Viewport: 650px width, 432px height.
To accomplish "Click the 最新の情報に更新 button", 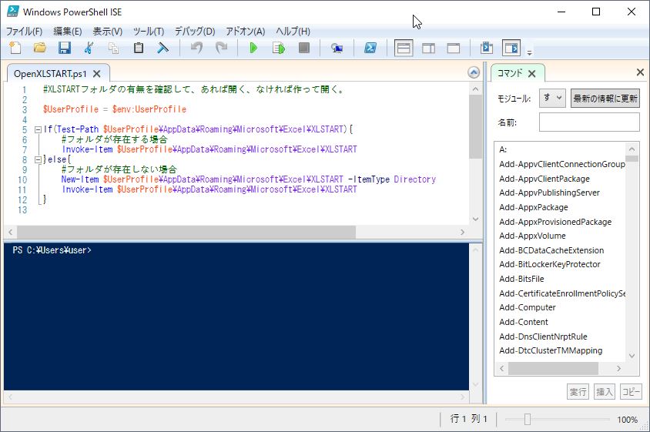I will 605,99.
